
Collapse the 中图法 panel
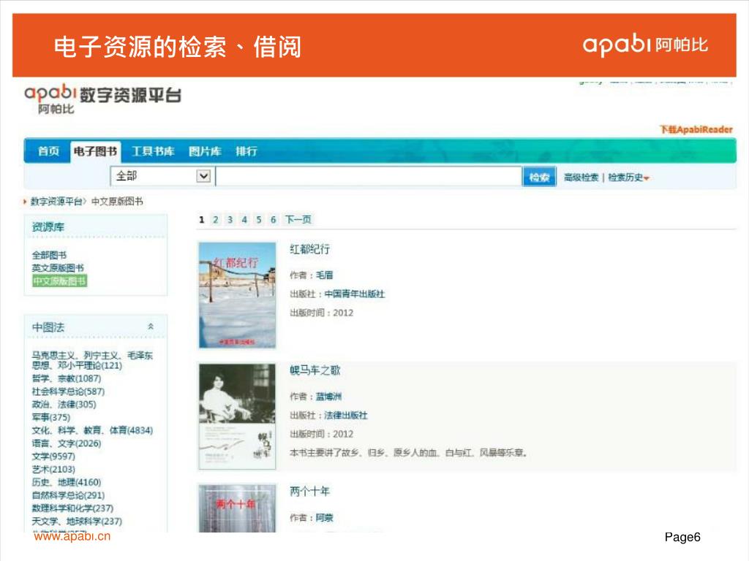[x=151, y=327]
